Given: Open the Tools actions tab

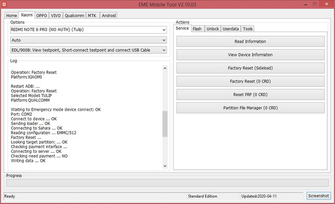Looking at the screenshot, I should 248,29.
